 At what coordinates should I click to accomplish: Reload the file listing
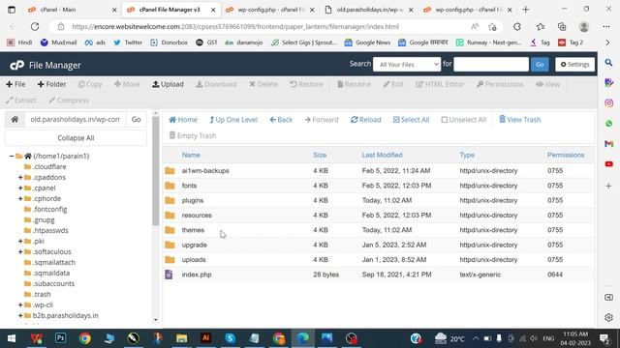(x=366, y=120)
